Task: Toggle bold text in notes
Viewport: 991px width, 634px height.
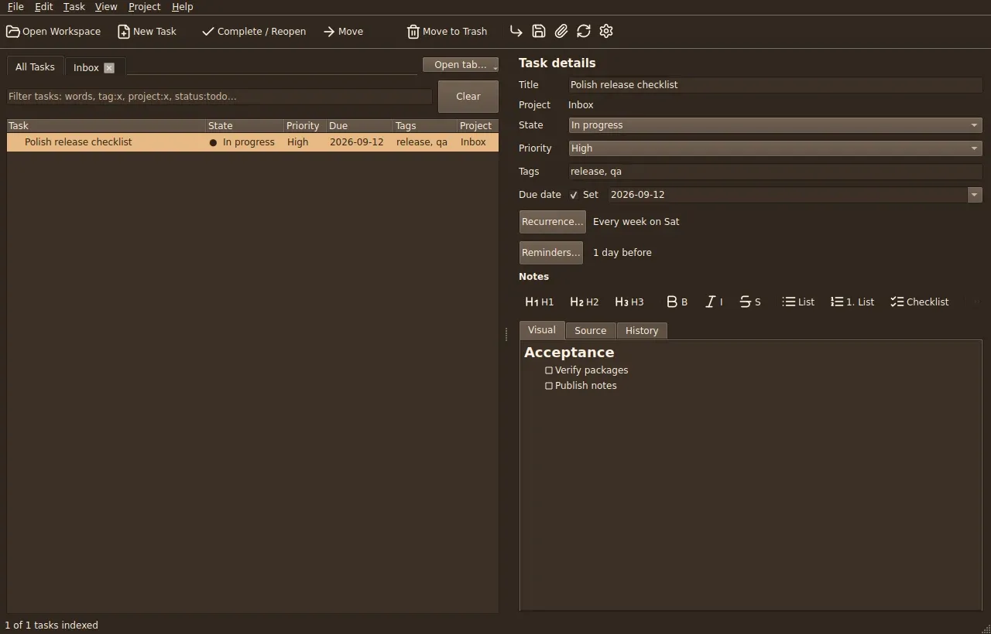Action: click(677, 302)
